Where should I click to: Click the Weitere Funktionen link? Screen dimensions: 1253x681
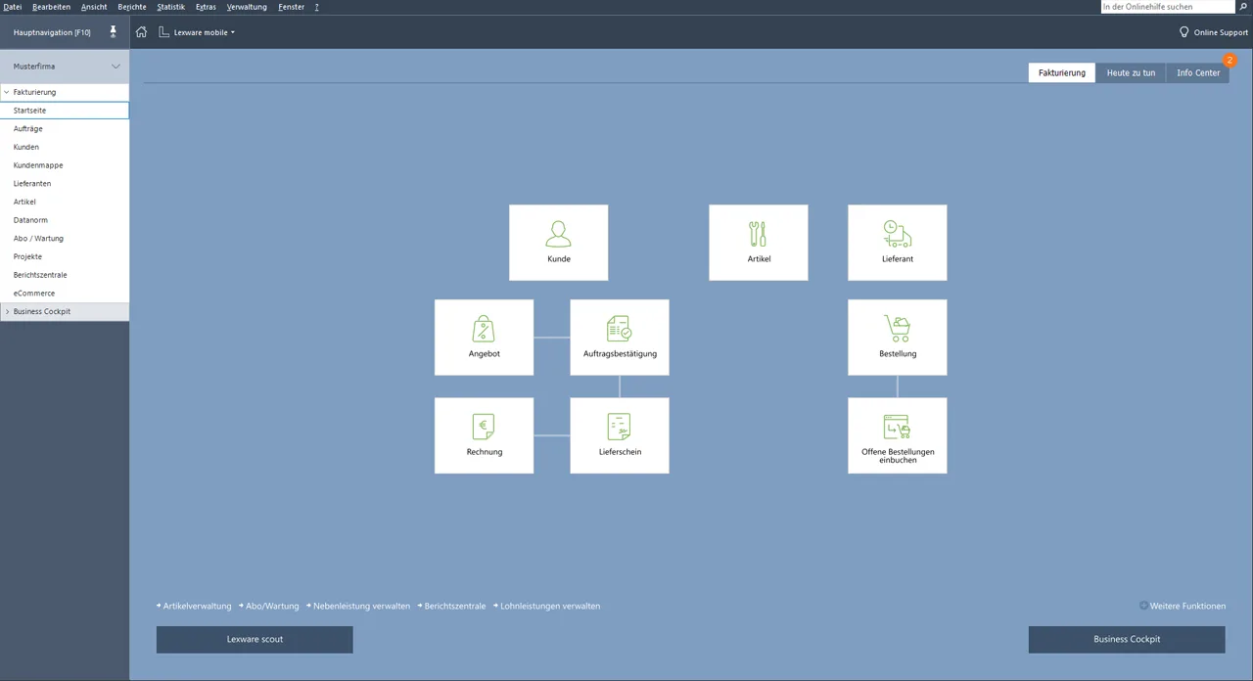pyautogui.click(x=1187, y=606)
